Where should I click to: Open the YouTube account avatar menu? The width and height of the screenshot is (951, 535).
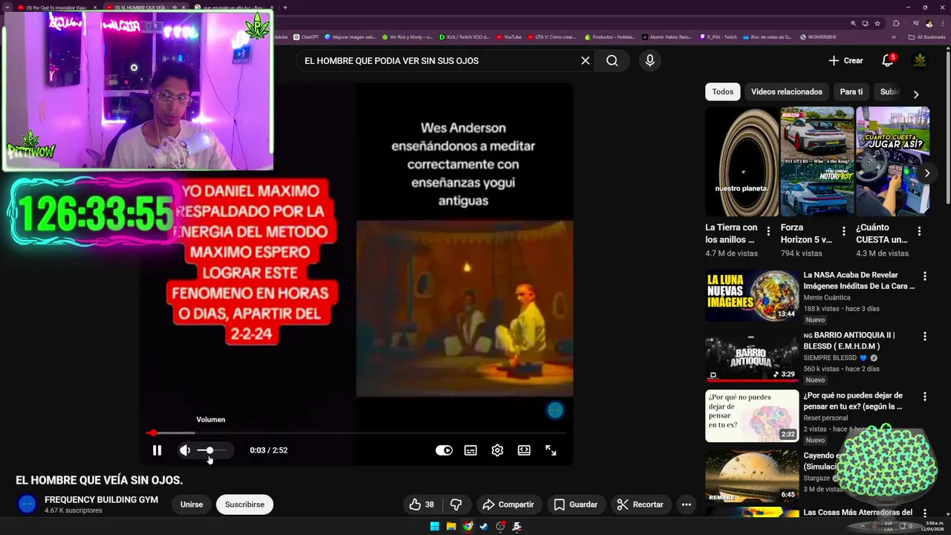[920, 61]
